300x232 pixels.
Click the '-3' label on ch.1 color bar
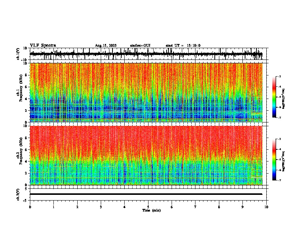point(279,76)
